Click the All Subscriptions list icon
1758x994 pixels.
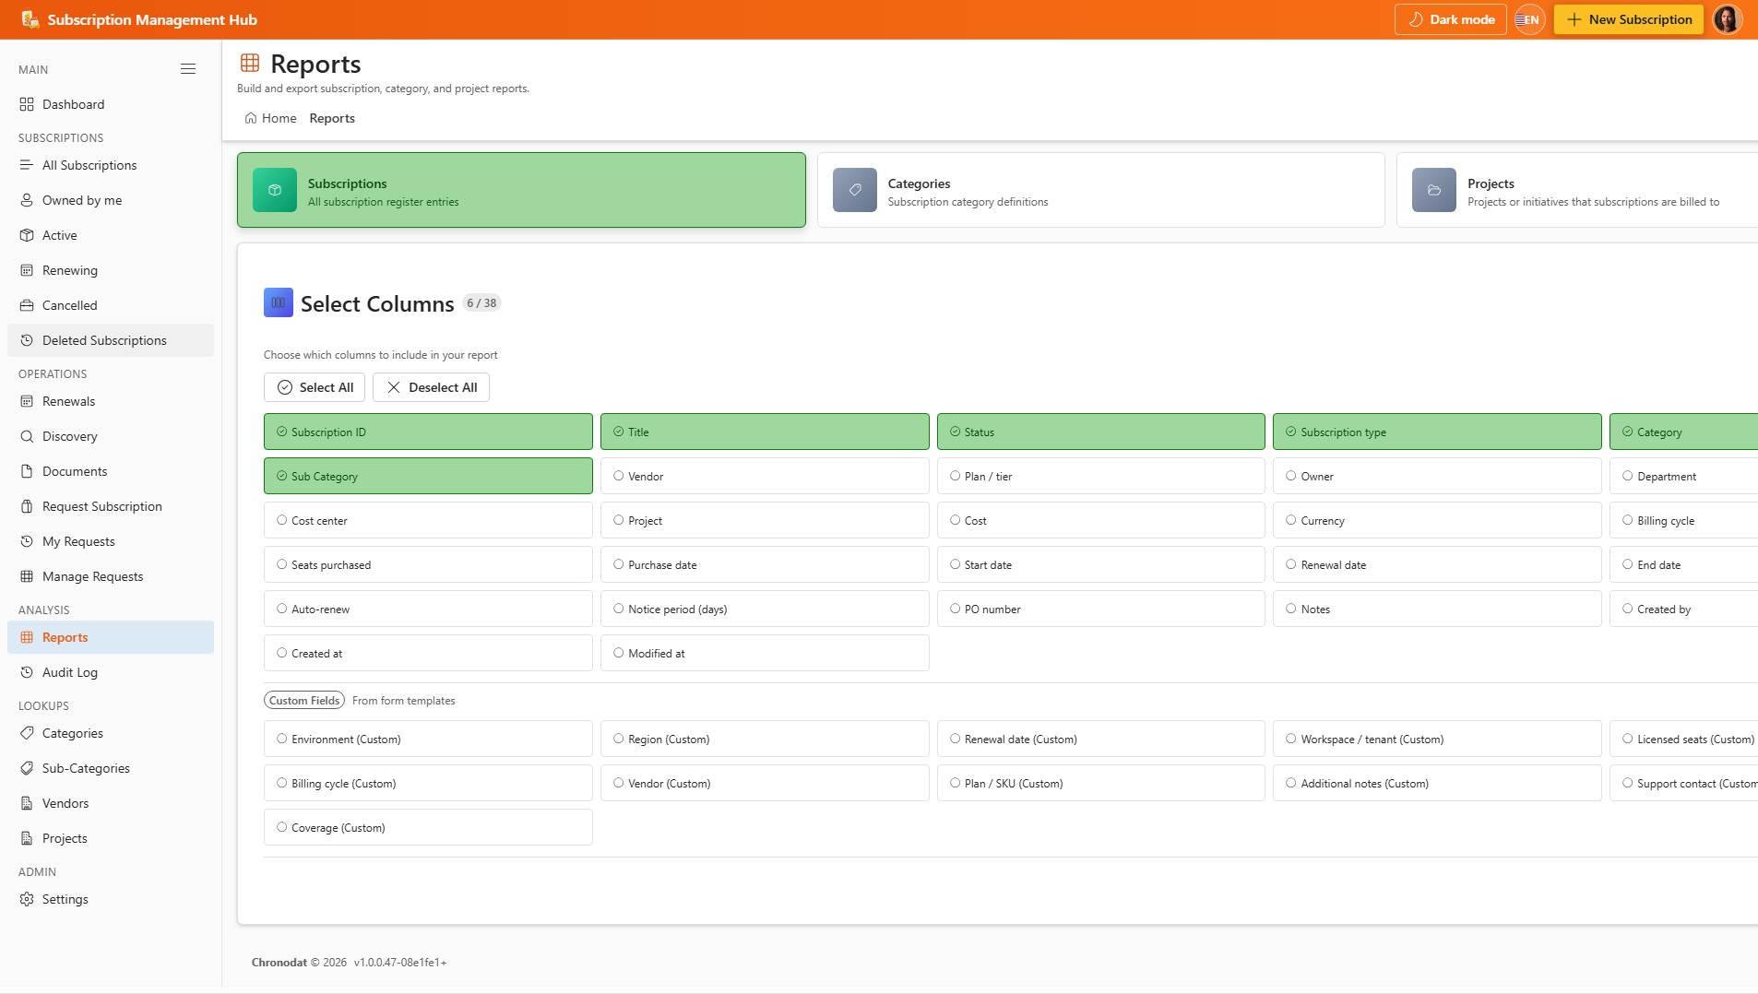click(x=27, y=165)
